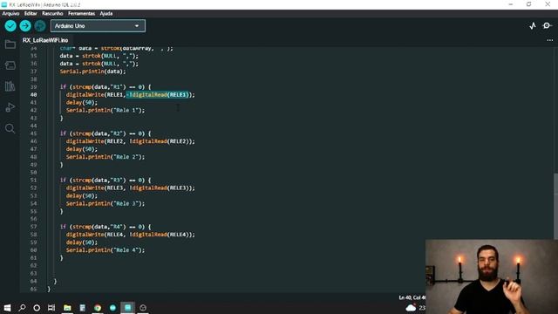This screenshot has width=558, height=314.
Task: Click the Upload arrow button
Action: 25,25
